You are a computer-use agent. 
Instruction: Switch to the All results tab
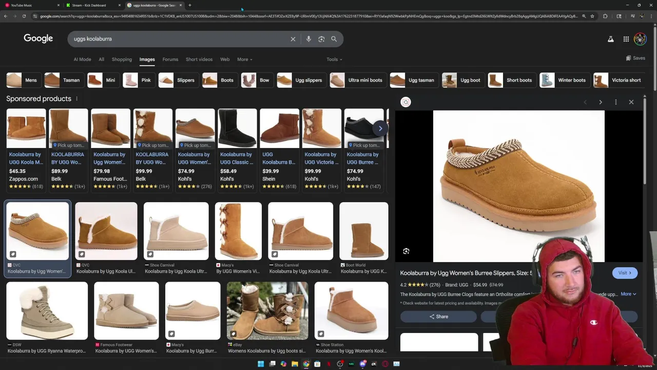101,59
